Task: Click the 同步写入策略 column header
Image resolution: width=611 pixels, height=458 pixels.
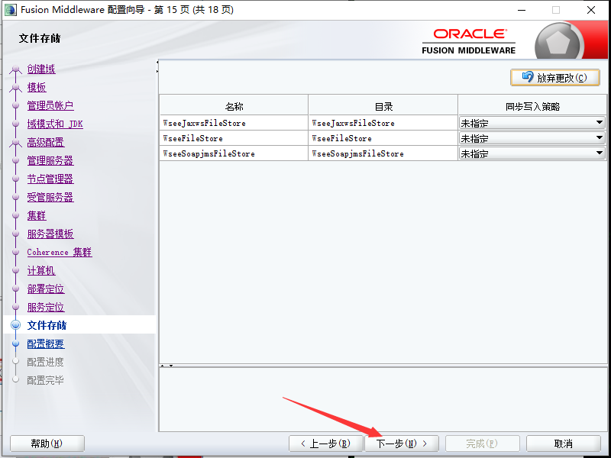Action: coord(532,106)
